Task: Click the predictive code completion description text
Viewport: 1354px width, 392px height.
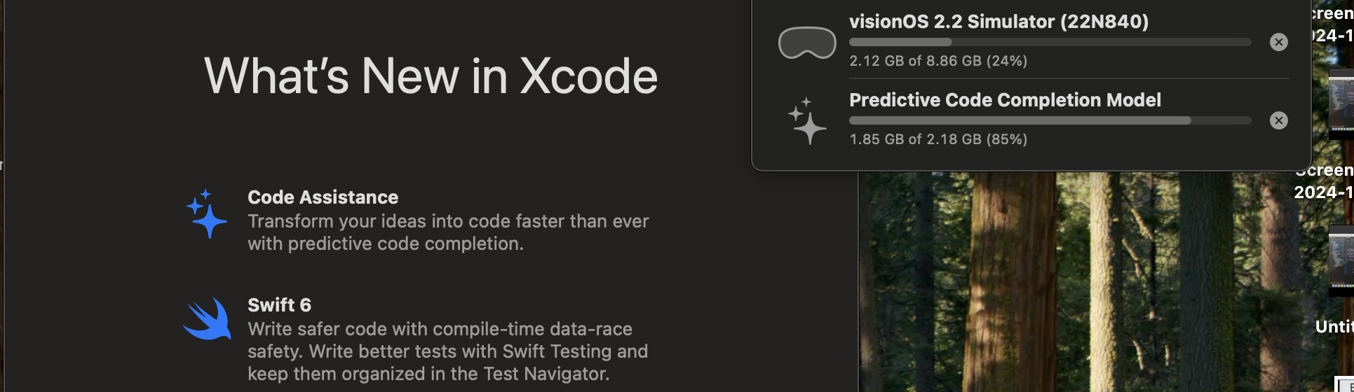Action: point(447,232)
